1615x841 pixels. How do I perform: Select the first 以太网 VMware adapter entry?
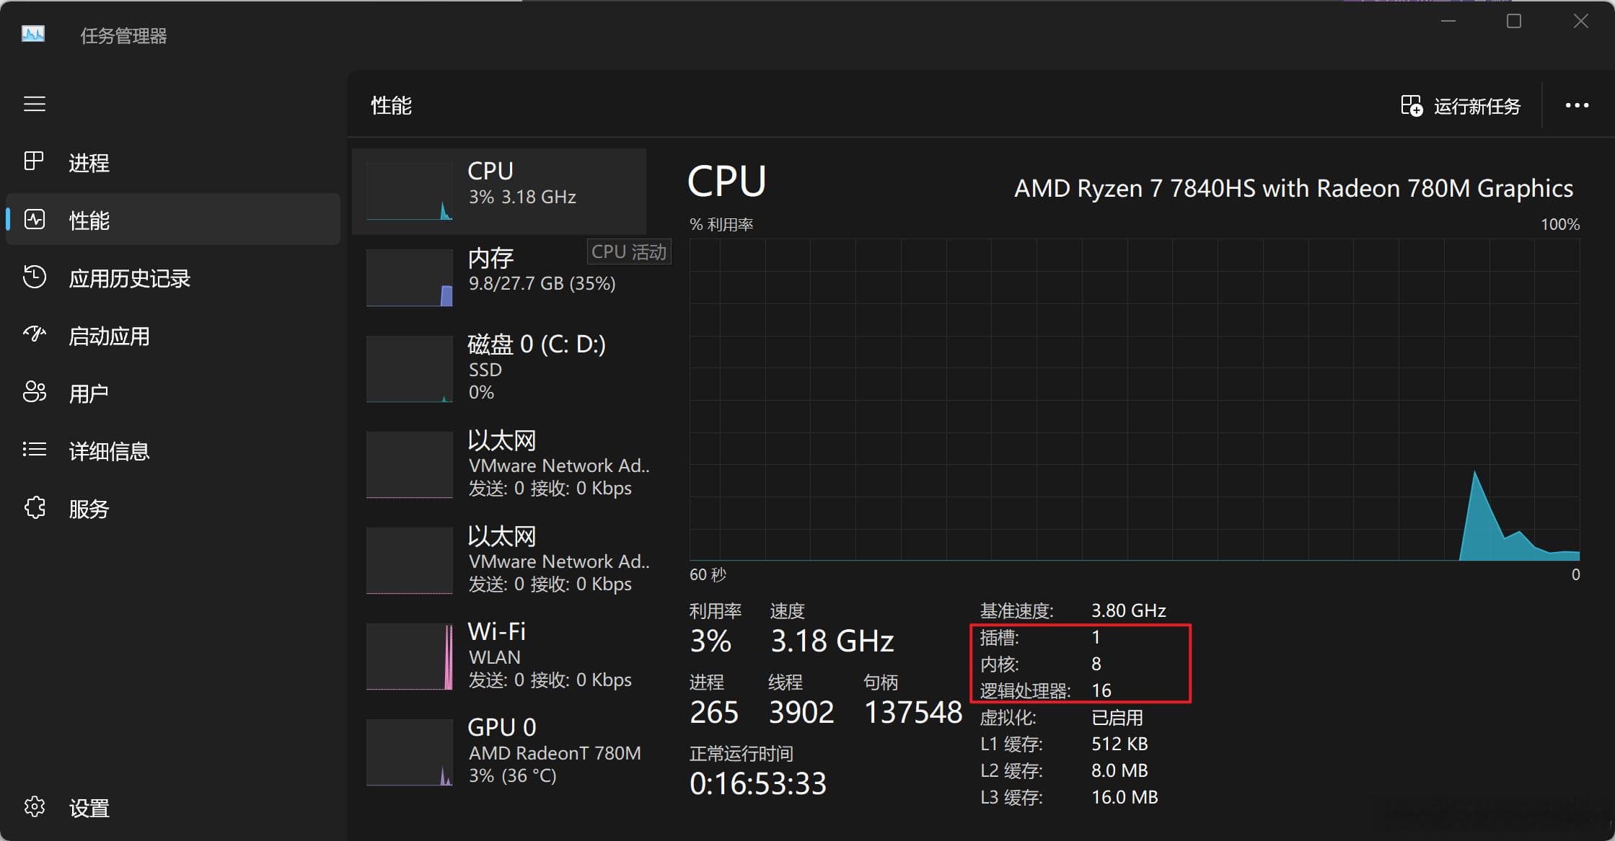(x=499, y=464)
